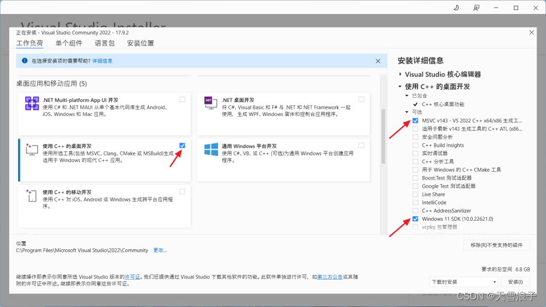This screenshot has width=546, height=307.
Task: Click the install path C:\Program Files\Microsoft Visual Studio text
Action: 82,250
